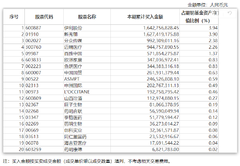Select stock code 002027
This screenshot has height=166, width=240.
(33, 41)
